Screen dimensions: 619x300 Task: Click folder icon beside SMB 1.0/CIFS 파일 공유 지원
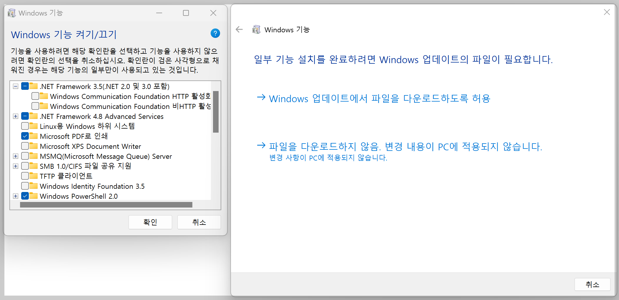[x=34, y=166]
